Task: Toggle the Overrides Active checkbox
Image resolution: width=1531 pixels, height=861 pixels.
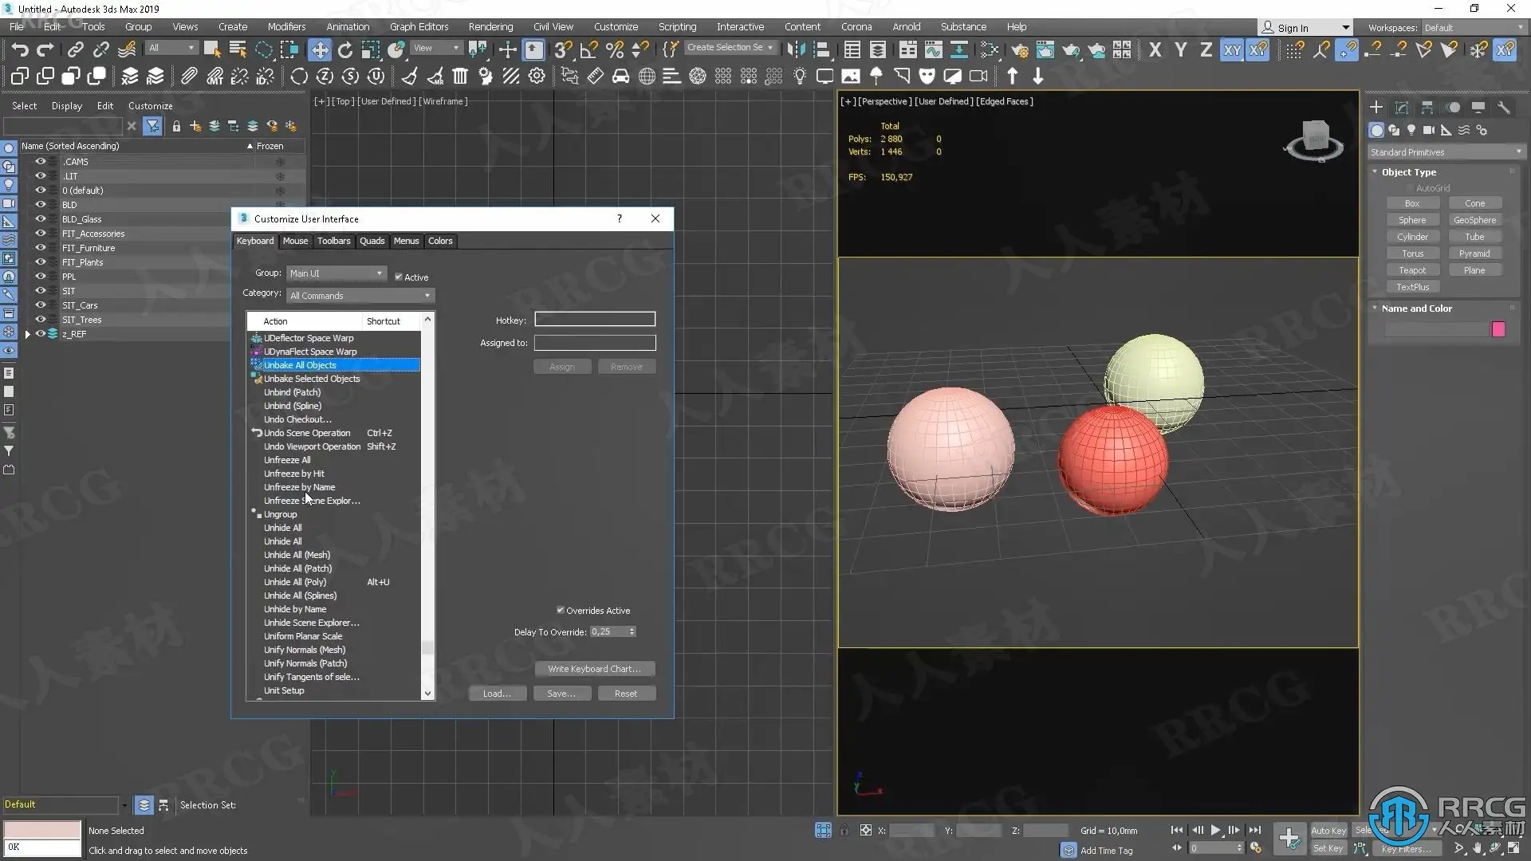Action: click(561, 611)
